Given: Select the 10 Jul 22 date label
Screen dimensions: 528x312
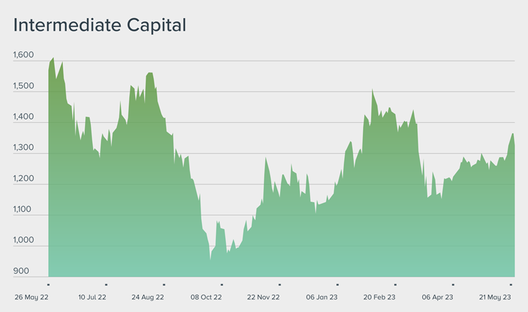Looking at the screenshot, I should [x=93, y=296].
